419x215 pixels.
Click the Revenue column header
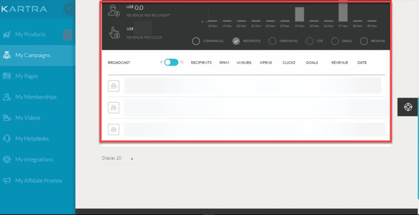coord(340,62)
